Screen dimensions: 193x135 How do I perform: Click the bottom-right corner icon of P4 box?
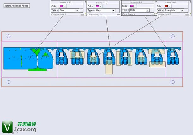coord(156,14)
